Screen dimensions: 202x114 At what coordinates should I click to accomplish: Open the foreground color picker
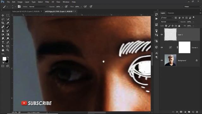[4, 59]
